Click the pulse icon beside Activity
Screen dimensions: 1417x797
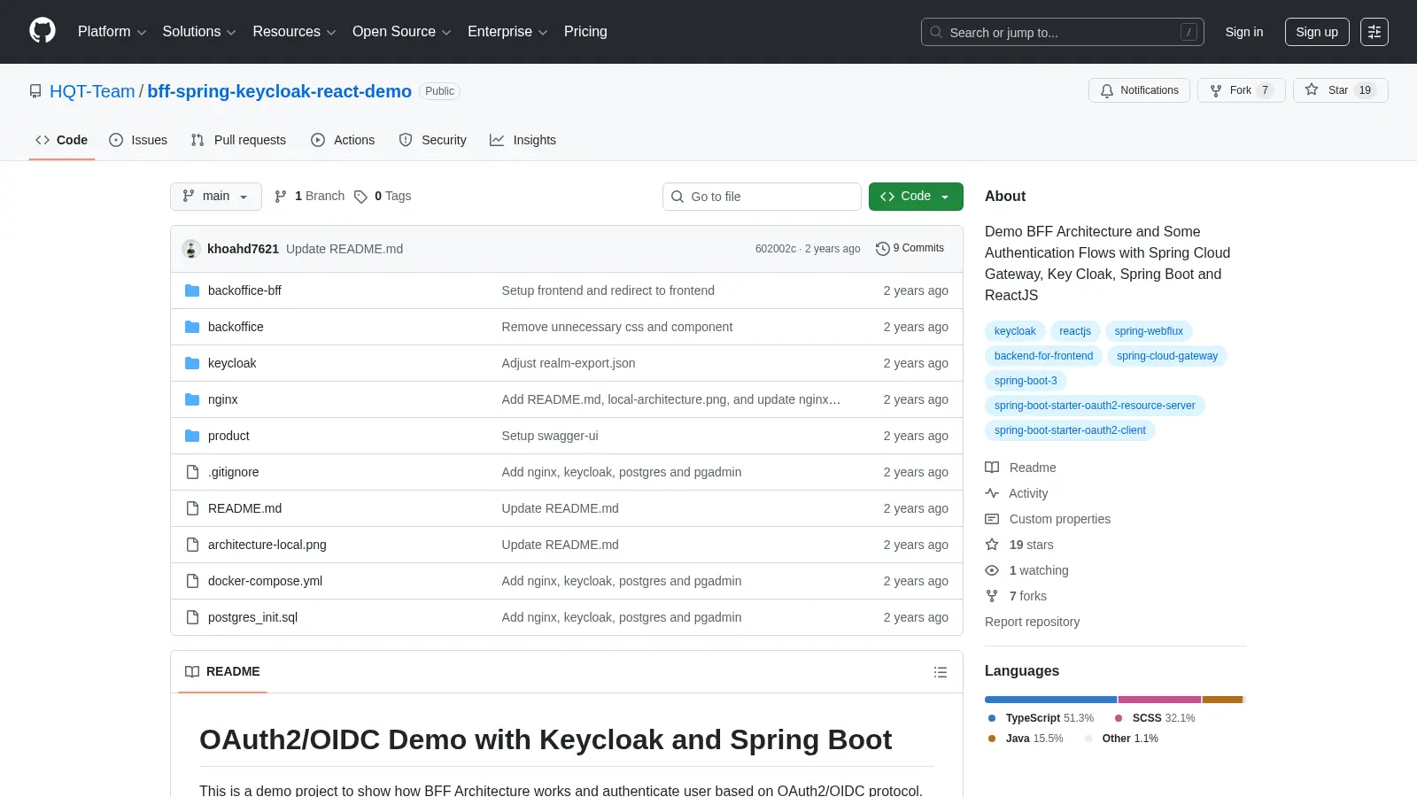(992, 493)
